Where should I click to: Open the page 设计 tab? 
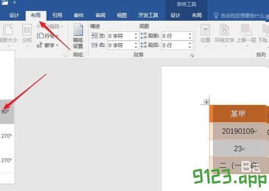(14, 16)
